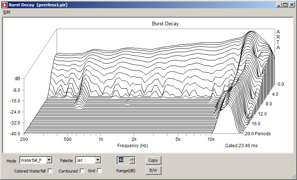The height and width of the screenshot is (180, 297).
Task: Click the '10k' frequency axis tick label
Action: pos(211,139)
